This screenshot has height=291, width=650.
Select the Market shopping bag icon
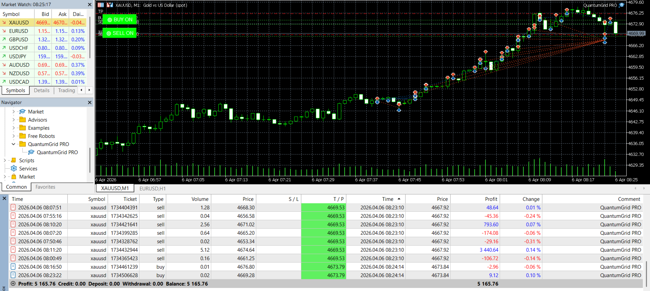tap(14, 176)
